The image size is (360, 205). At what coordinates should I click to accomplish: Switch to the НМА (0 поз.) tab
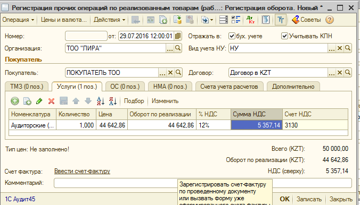tap(170, 87)
